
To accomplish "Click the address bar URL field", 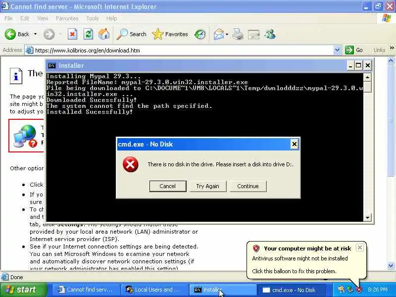I will point(183,50).
